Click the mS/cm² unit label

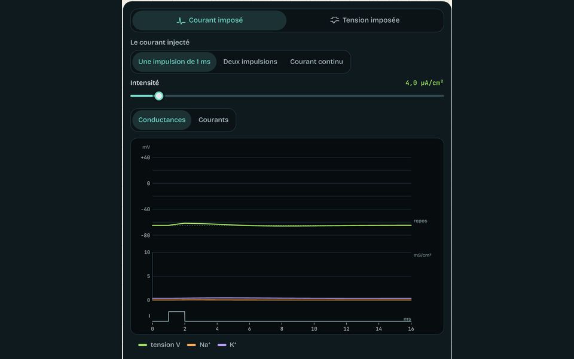coord(422,255)
